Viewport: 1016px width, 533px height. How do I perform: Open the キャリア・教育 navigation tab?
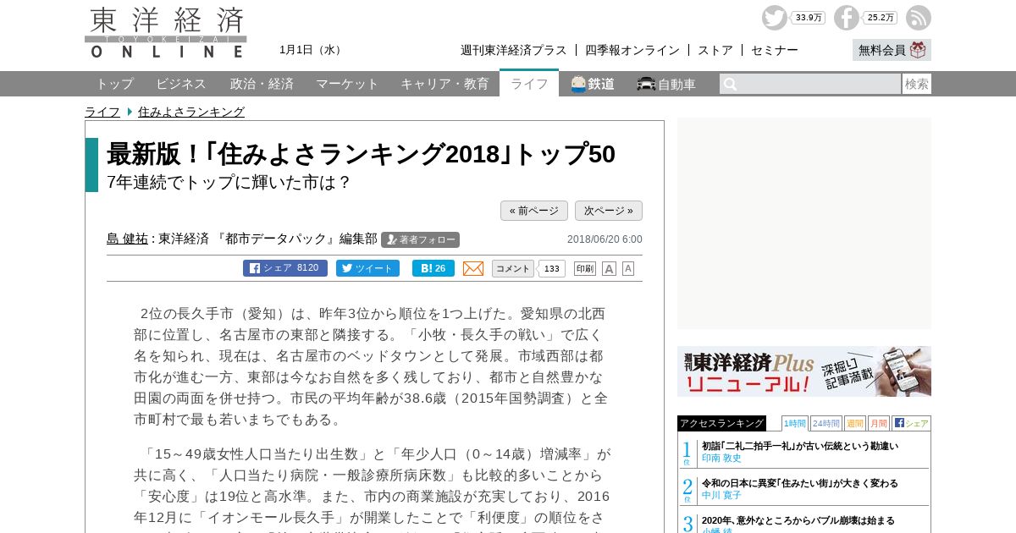(444, 84)
